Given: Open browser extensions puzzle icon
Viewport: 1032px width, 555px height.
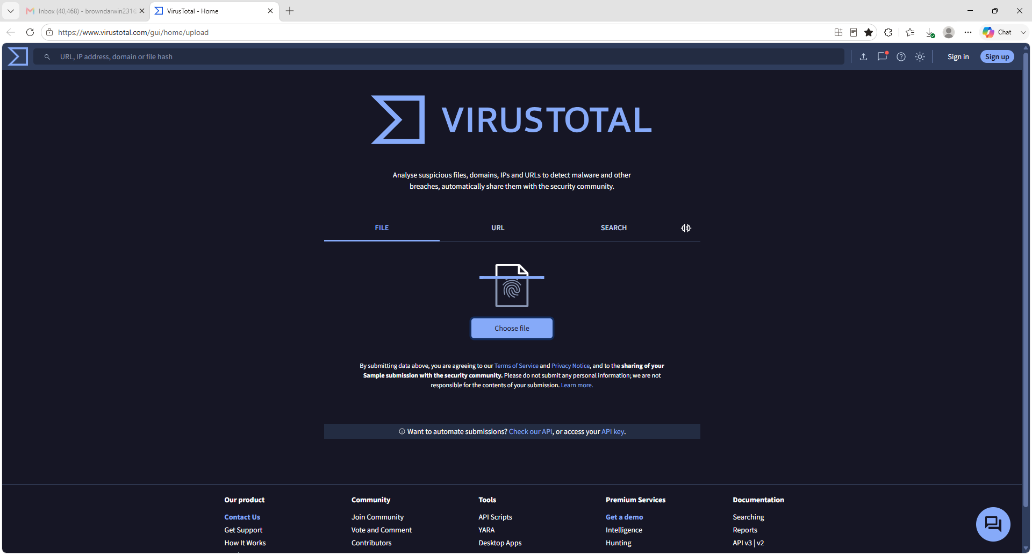Looking at the screenshot, I should click(888, 32).
